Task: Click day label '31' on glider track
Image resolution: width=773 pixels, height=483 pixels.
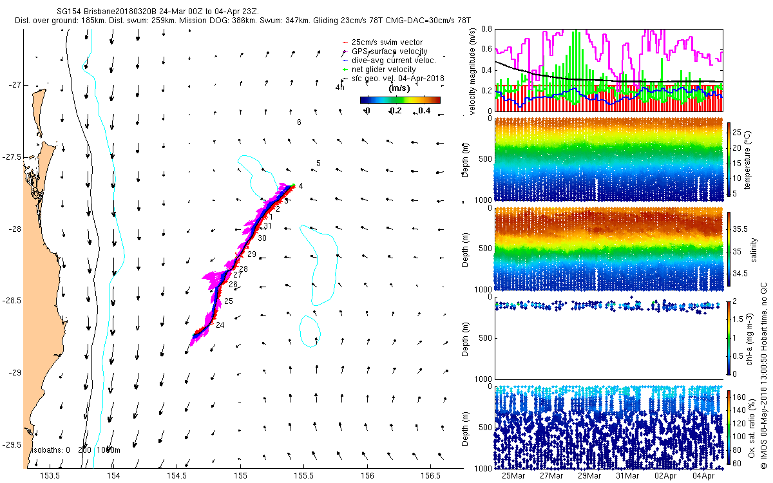Action: click(x=267, y=226)
